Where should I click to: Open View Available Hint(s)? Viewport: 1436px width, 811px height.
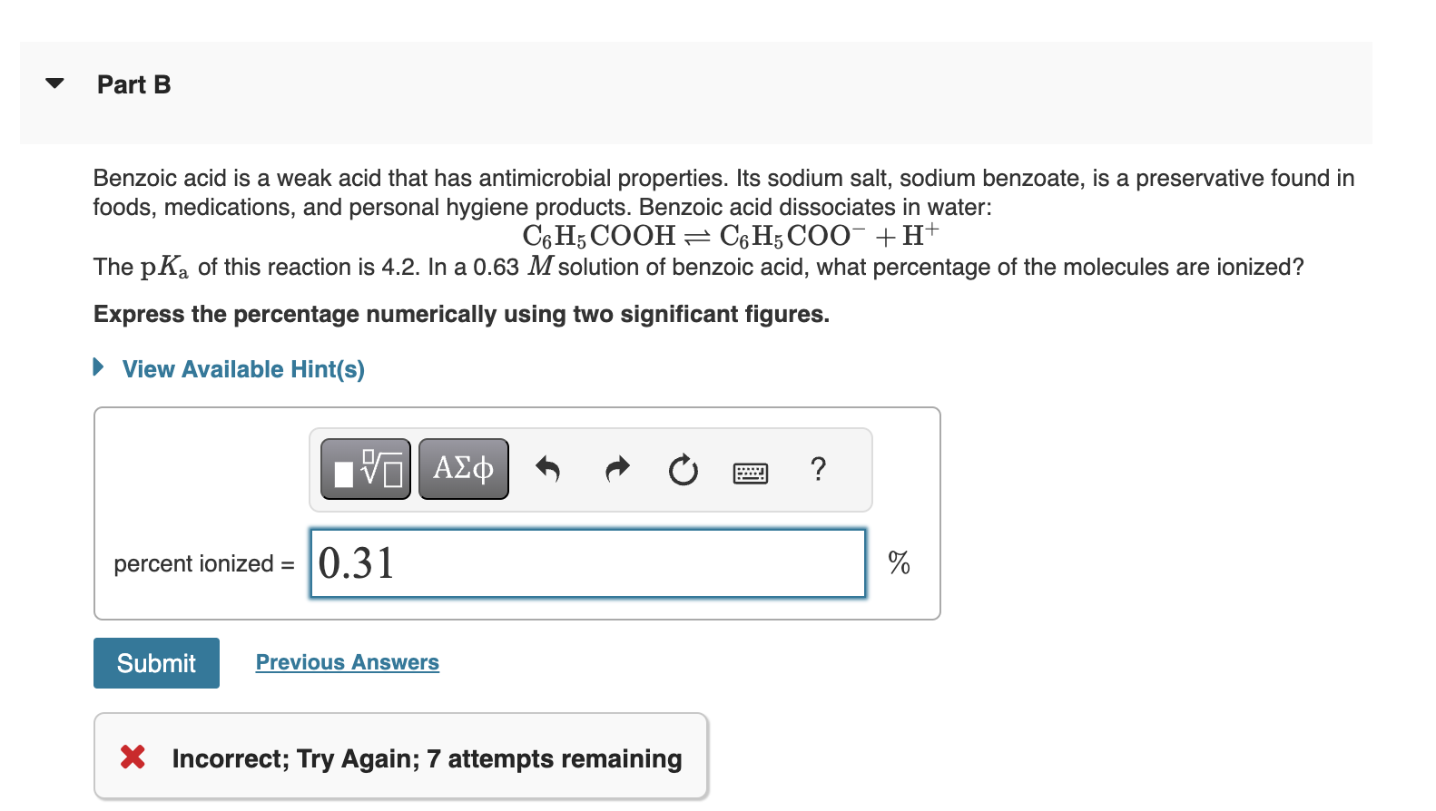[x=242, y=368]
